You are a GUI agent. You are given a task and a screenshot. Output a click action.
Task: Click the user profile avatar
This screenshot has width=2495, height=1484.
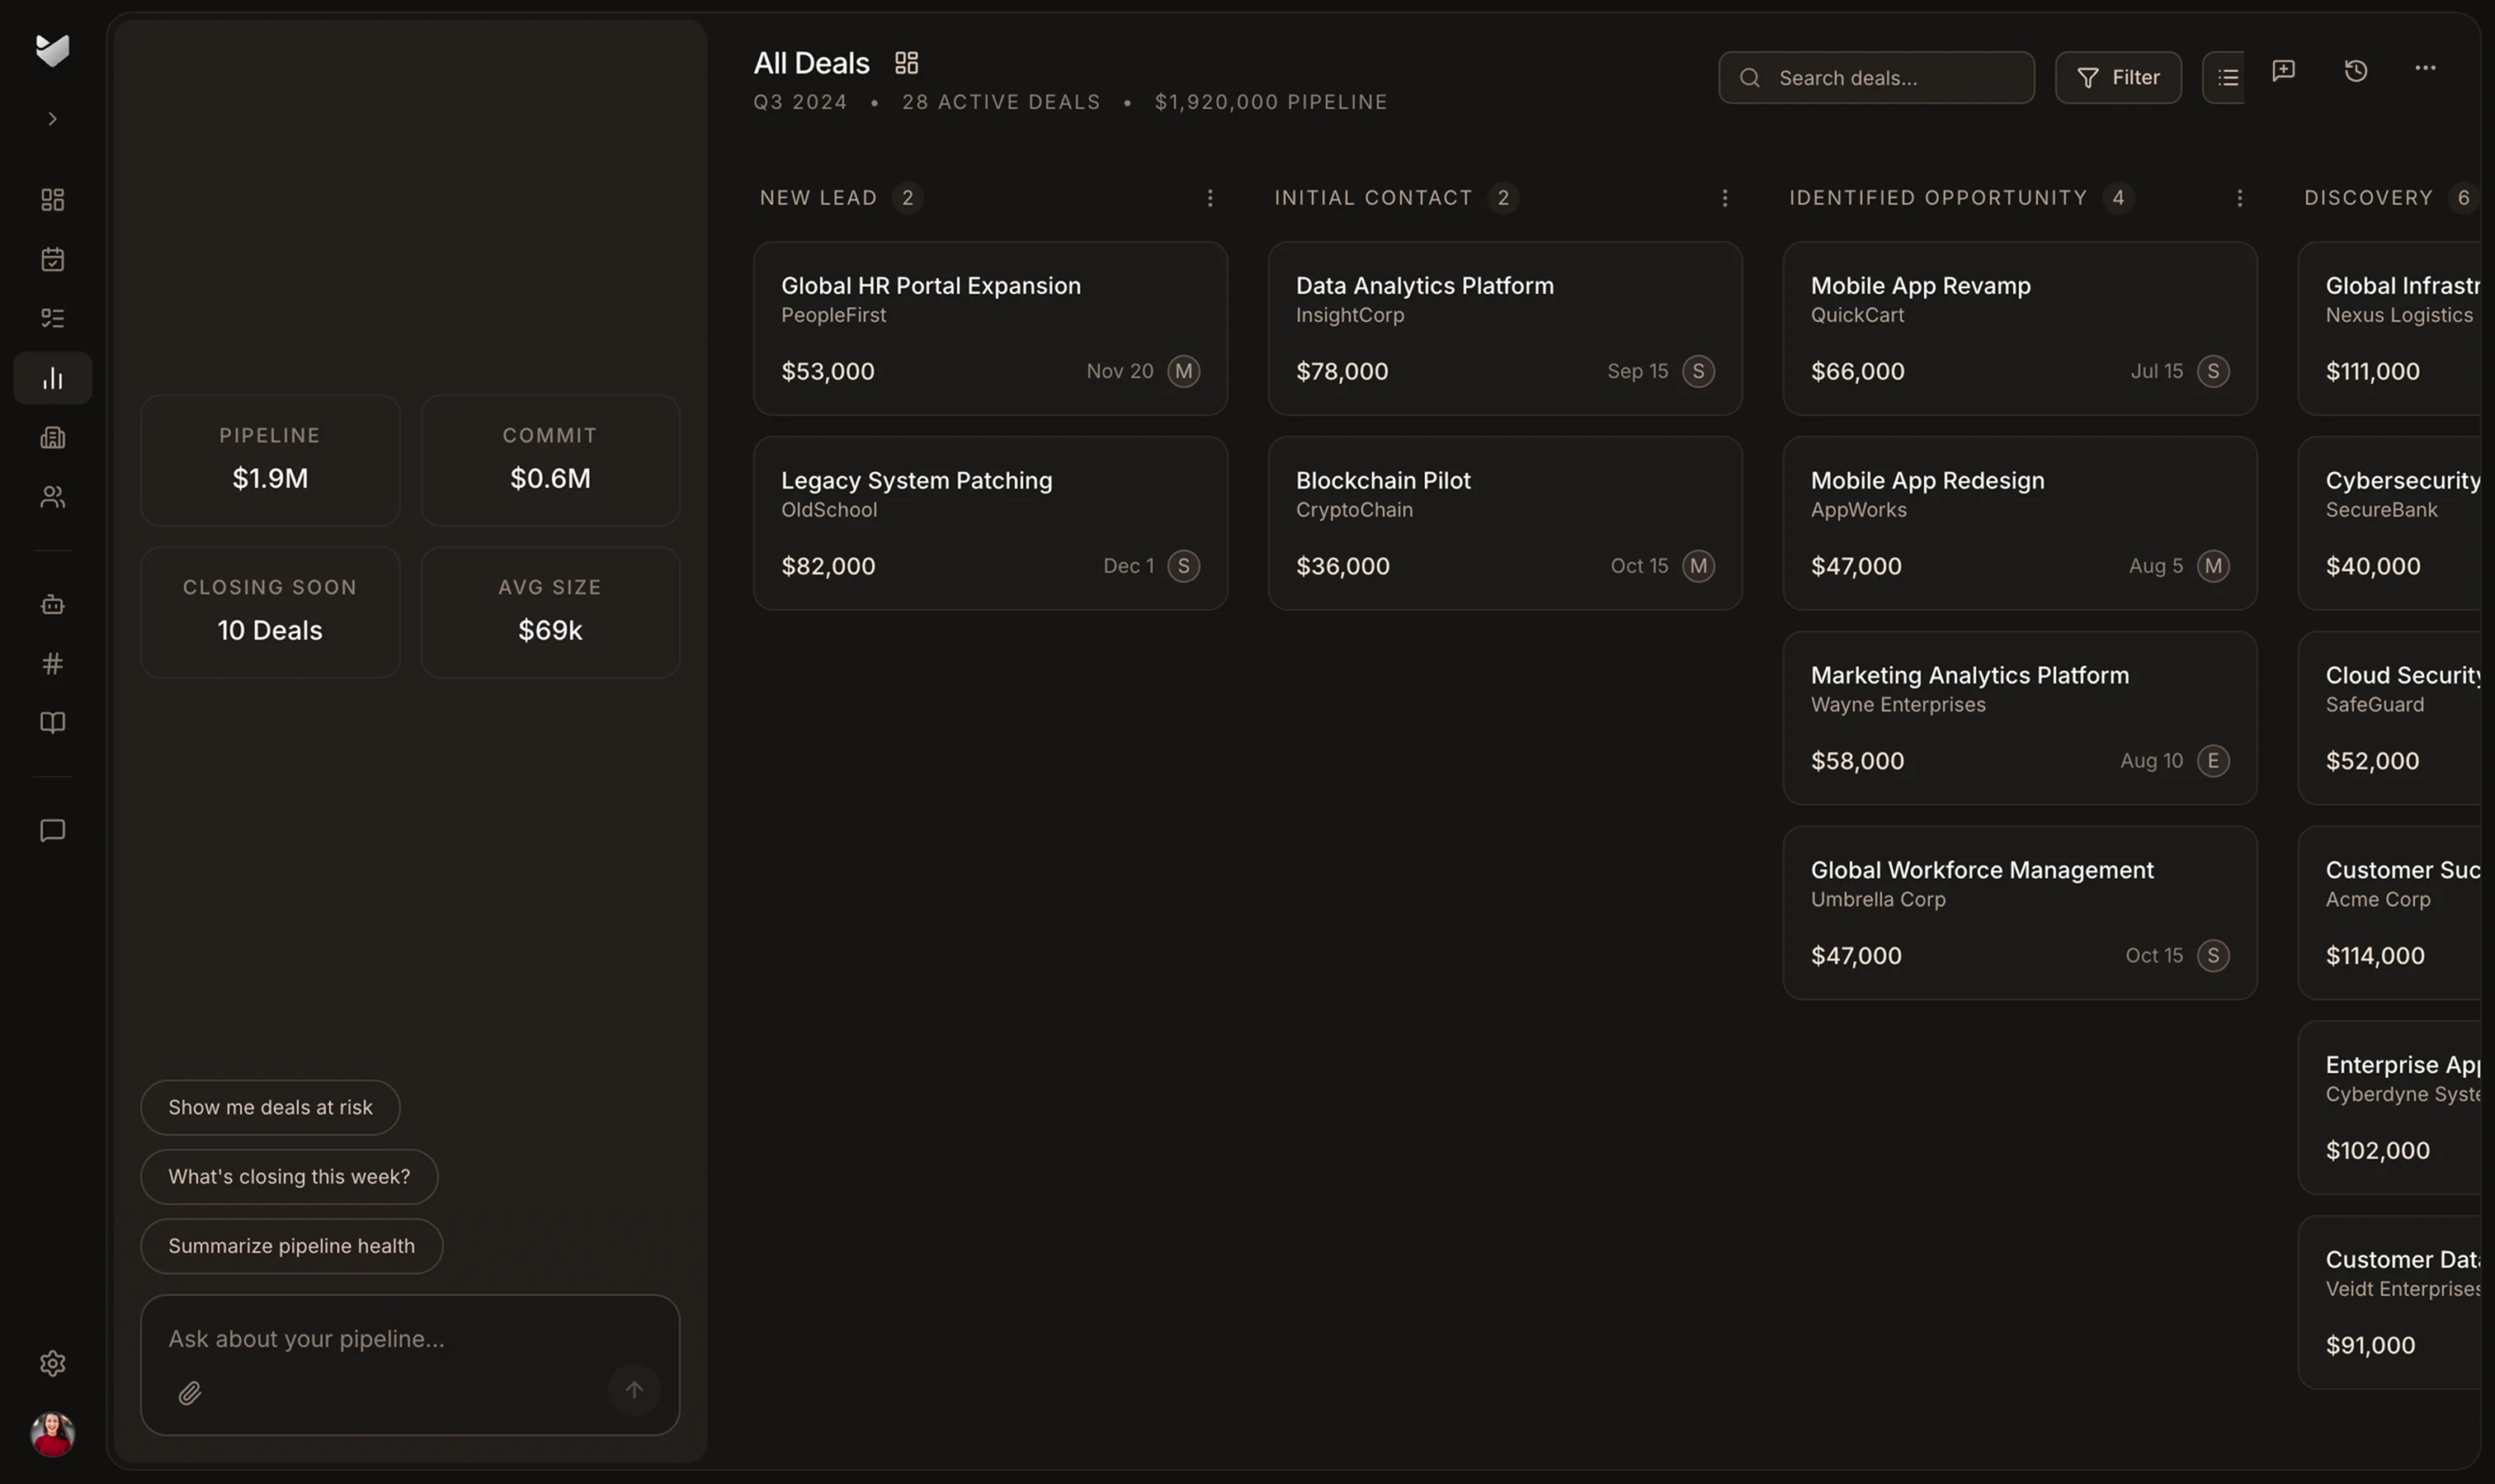[x=52, y=1434]
